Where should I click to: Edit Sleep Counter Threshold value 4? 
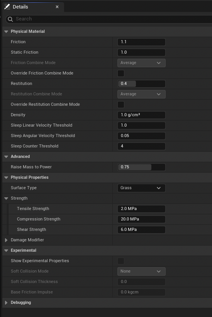coord(141,146)
